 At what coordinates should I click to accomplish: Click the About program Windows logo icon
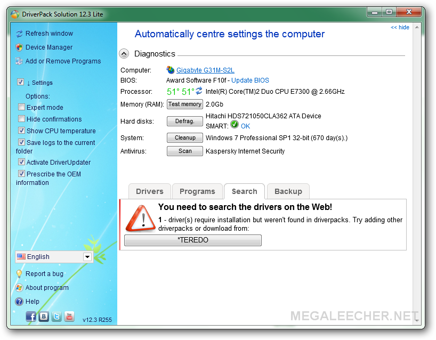click(19, 288)
